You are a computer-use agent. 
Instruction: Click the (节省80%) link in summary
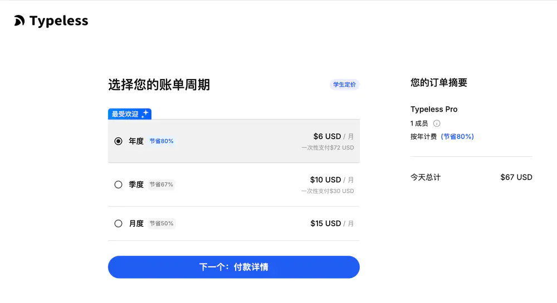457,136
